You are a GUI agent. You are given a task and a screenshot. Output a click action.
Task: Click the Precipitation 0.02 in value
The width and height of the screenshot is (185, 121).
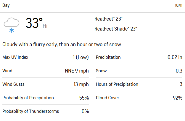[x=175, y=57]
